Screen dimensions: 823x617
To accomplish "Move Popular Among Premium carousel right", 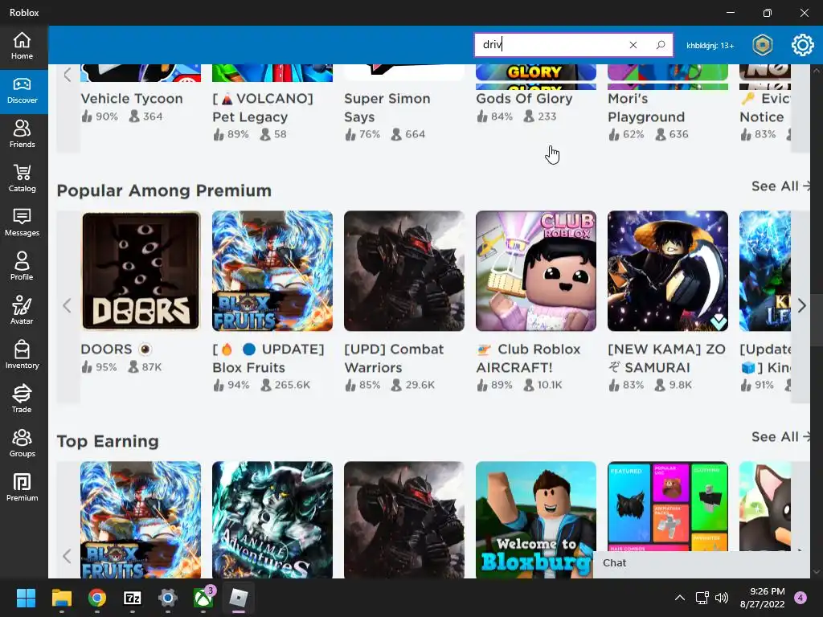I will (x=801, y=305).
